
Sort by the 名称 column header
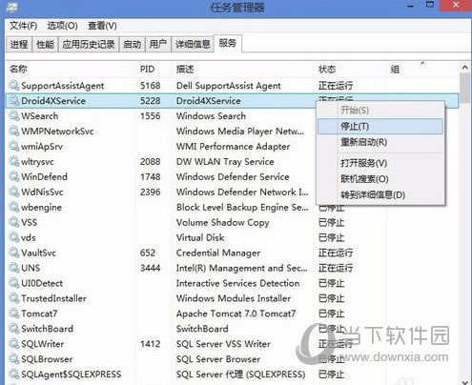click(x=72, y=69)
